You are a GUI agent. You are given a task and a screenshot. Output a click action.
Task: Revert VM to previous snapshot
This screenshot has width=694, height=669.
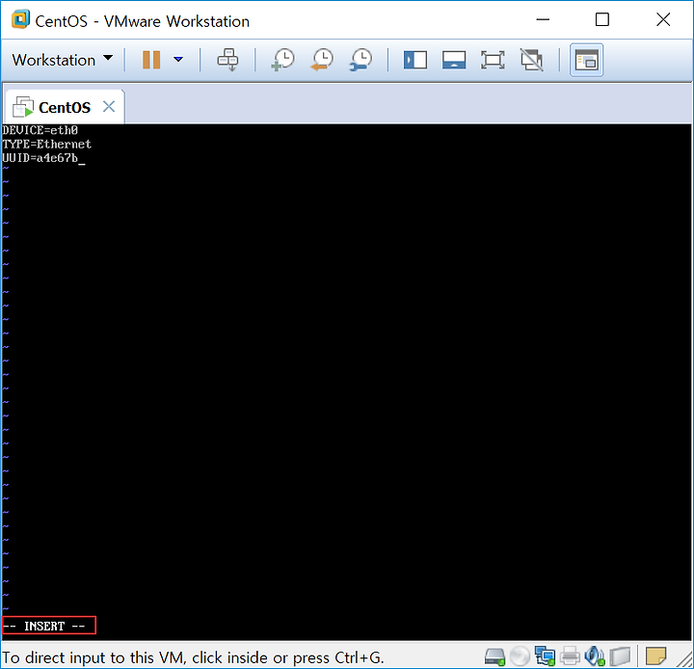coord(322,60)
